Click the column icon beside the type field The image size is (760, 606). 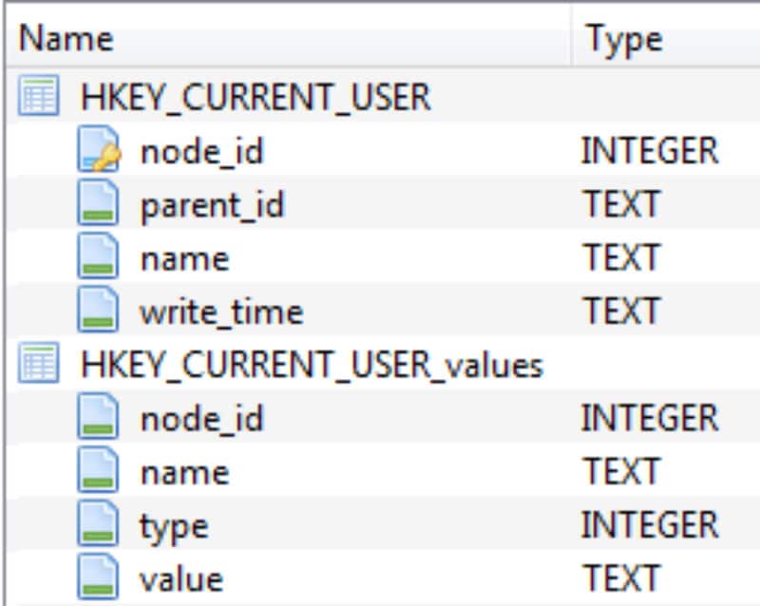tap(99, 525)
